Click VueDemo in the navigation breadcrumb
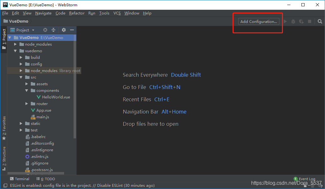The width and height of the screenshot is (325, 189). [19, 21]
